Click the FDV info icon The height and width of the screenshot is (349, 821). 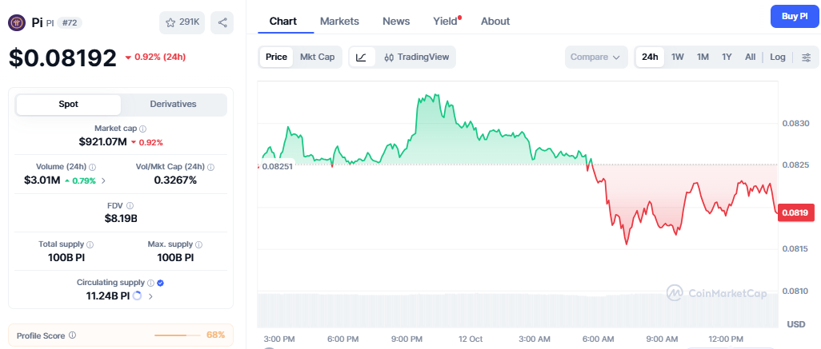click(130, 206)
